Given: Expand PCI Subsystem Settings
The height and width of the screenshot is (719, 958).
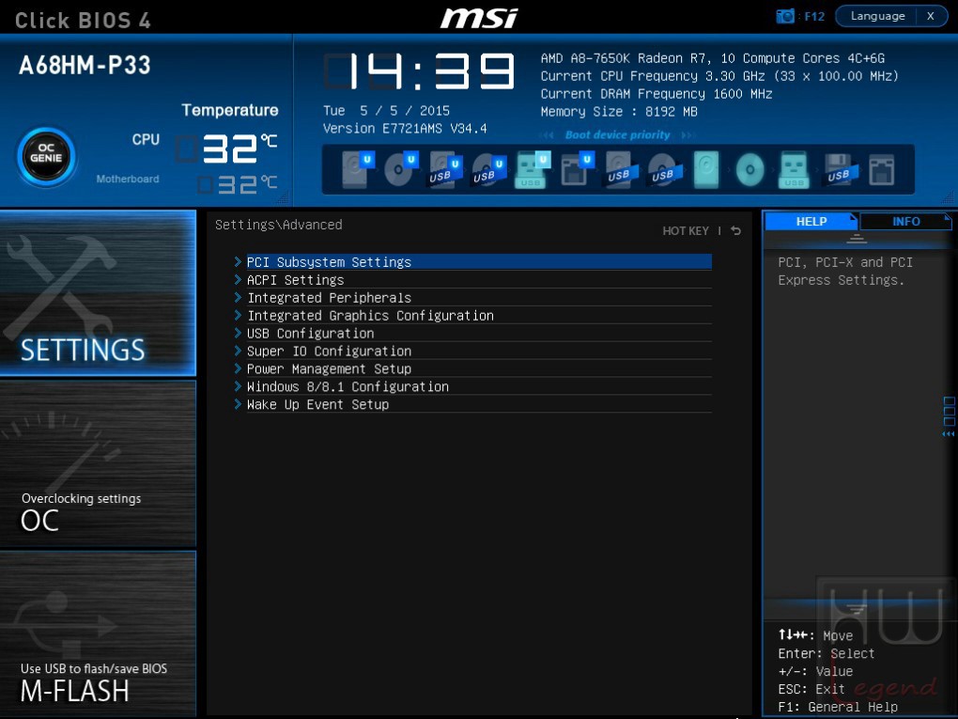Looking at the screenshot, I should 479,261.
